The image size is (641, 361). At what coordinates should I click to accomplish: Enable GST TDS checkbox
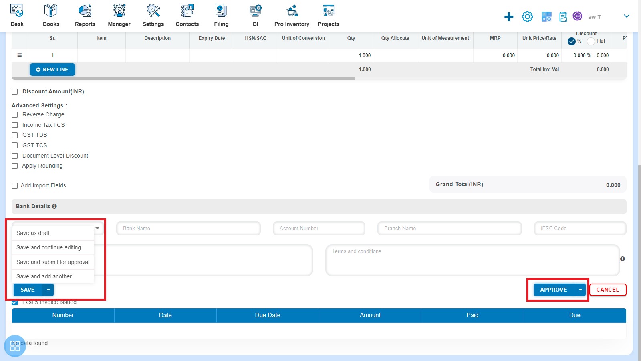pos(15,135)
